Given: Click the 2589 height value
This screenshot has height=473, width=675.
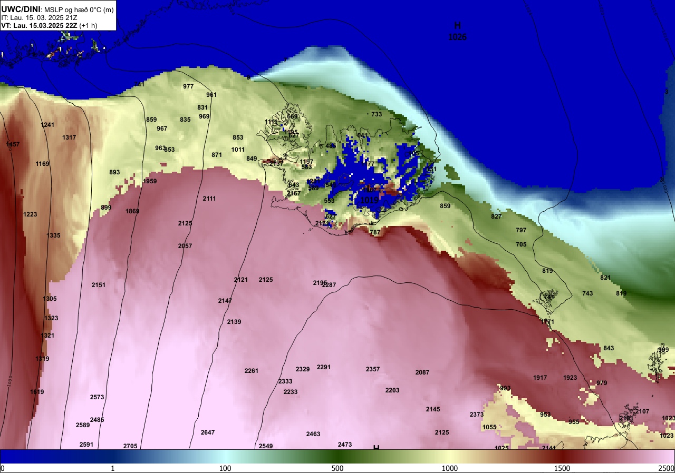Looking at the screenshot, I should tap(83, 425).
